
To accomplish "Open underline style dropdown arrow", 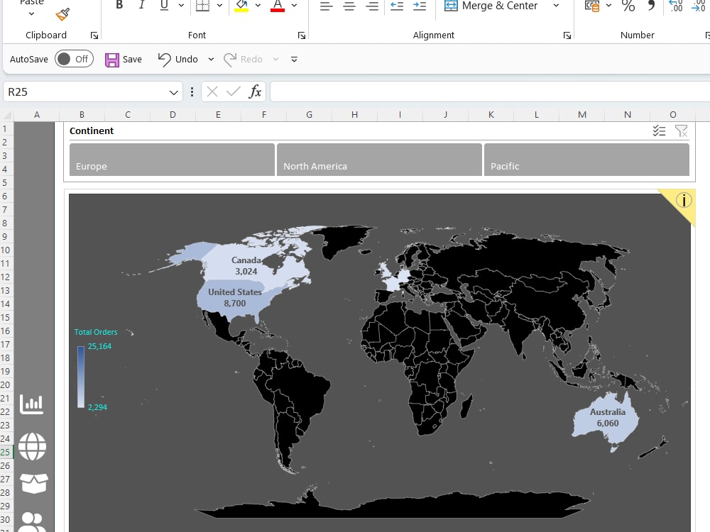I will (x=181, y=6).
